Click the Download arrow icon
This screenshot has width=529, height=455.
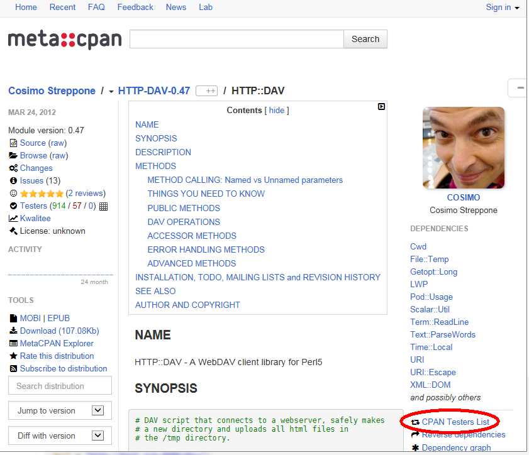[x=13, y=331]
